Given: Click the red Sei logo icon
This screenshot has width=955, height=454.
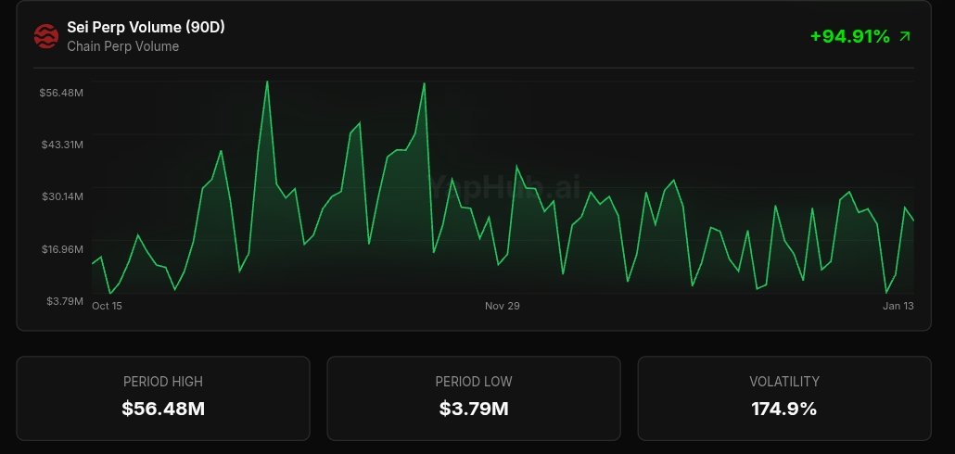Looking at the screenshot, I should [46, 36].
